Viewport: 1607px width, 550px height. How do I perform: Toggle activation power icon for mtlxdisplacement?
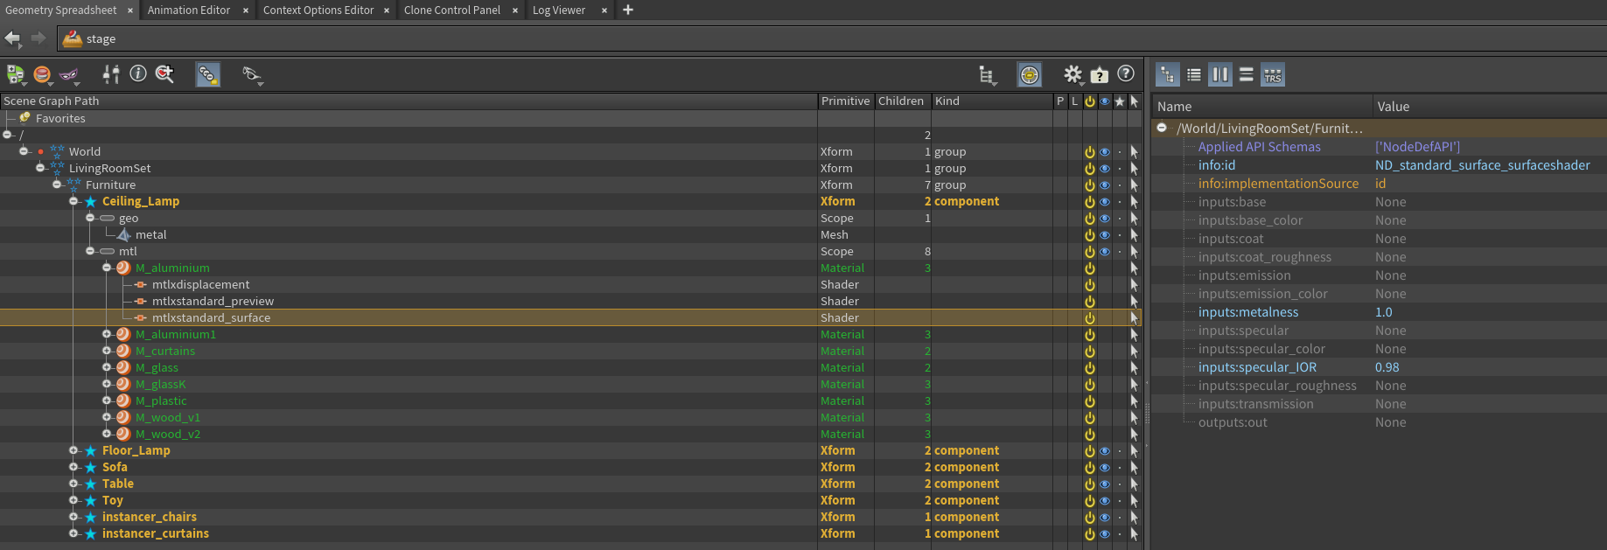pos(1090,285)
